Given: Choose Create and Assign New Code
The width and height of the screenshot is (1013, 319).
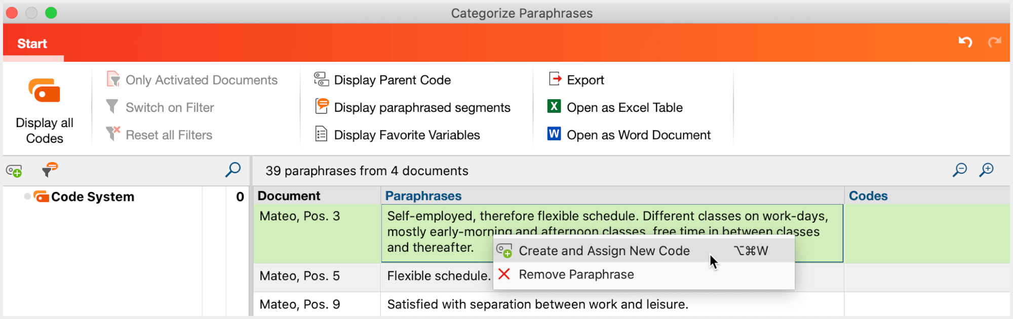Looking at the screenshot, I should point(643,251).
